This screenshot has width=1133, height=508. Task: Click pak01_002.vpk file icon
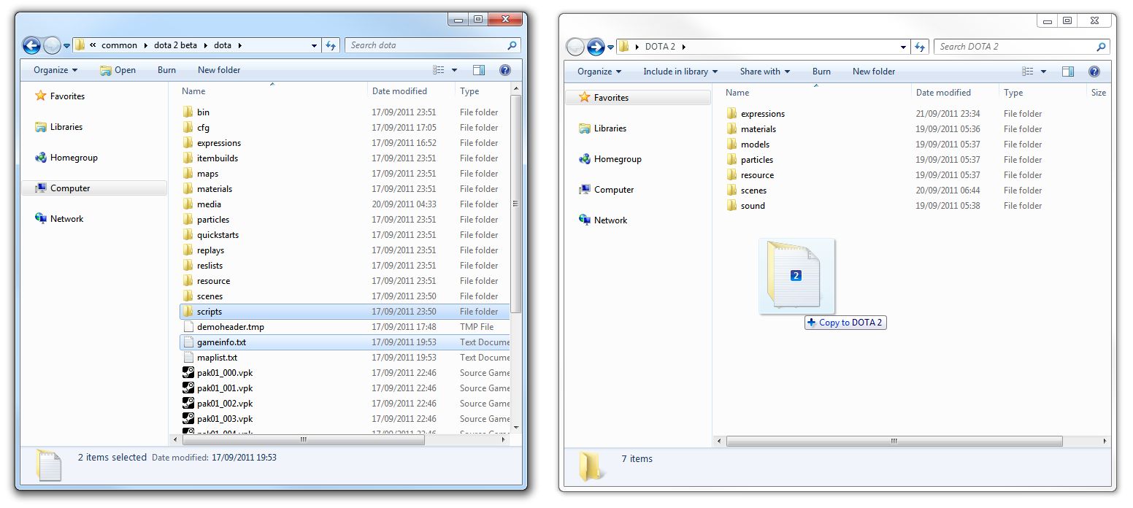tap(188, 404)
